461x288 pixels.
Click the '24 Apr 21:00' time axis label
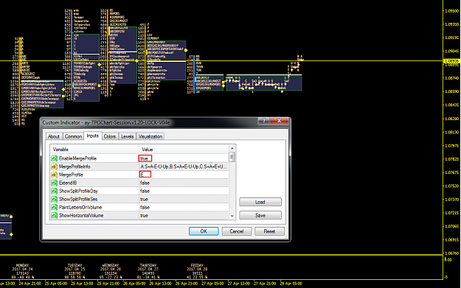(x=30, y=284)
